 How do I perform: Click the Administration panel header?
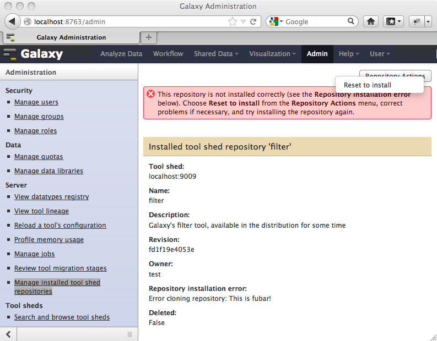point(69,72)
